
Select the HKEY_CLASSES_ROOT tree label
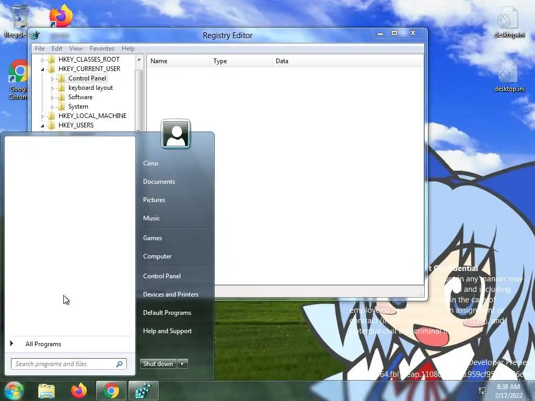pyautogui.click(x=89, y=60)
